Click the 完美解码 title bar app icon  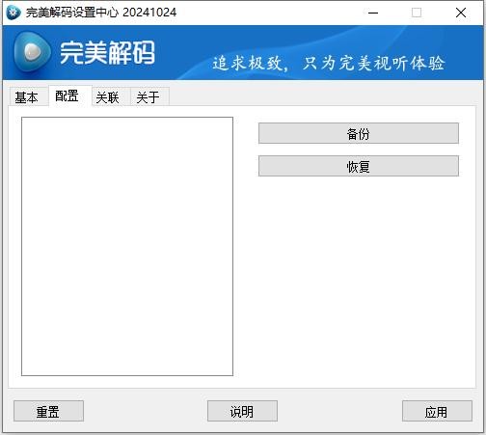pos(13,13)
